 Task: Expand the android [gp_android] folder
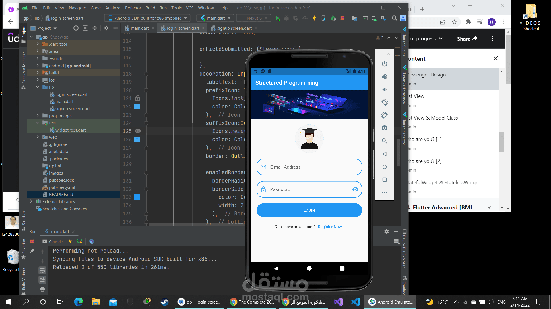[x=38, y=66]
